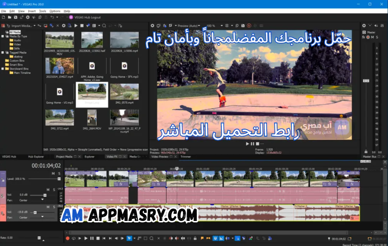The image size is (388, 246).
Task: Create a new project with New icon
Action: [x=3, y=17]
